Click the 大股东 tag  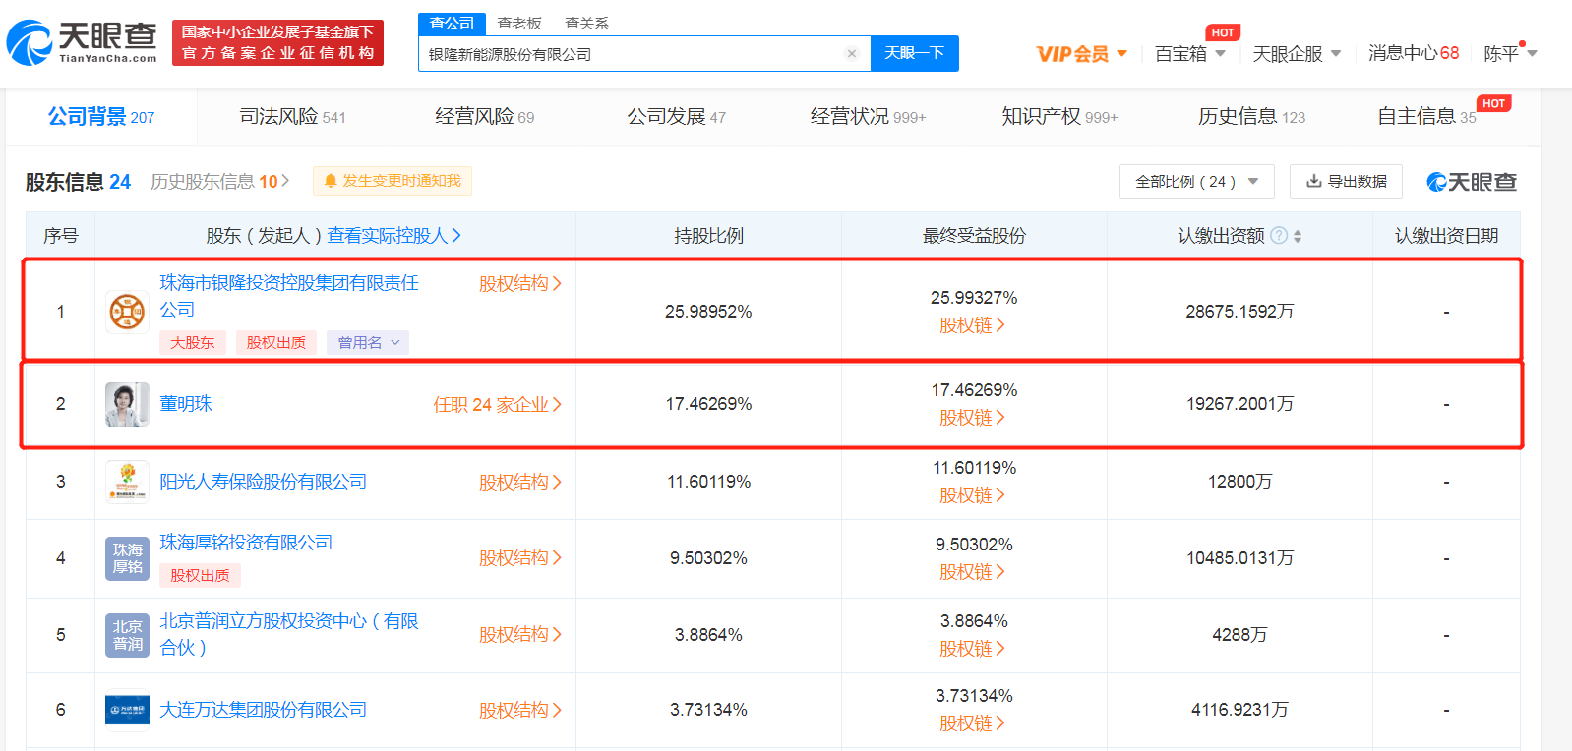pos(193,342)
